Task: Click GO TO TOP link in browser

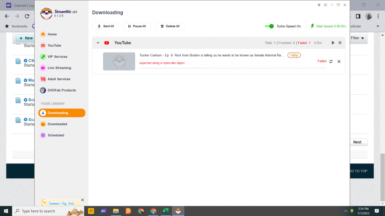Action: tap(358, 171)
